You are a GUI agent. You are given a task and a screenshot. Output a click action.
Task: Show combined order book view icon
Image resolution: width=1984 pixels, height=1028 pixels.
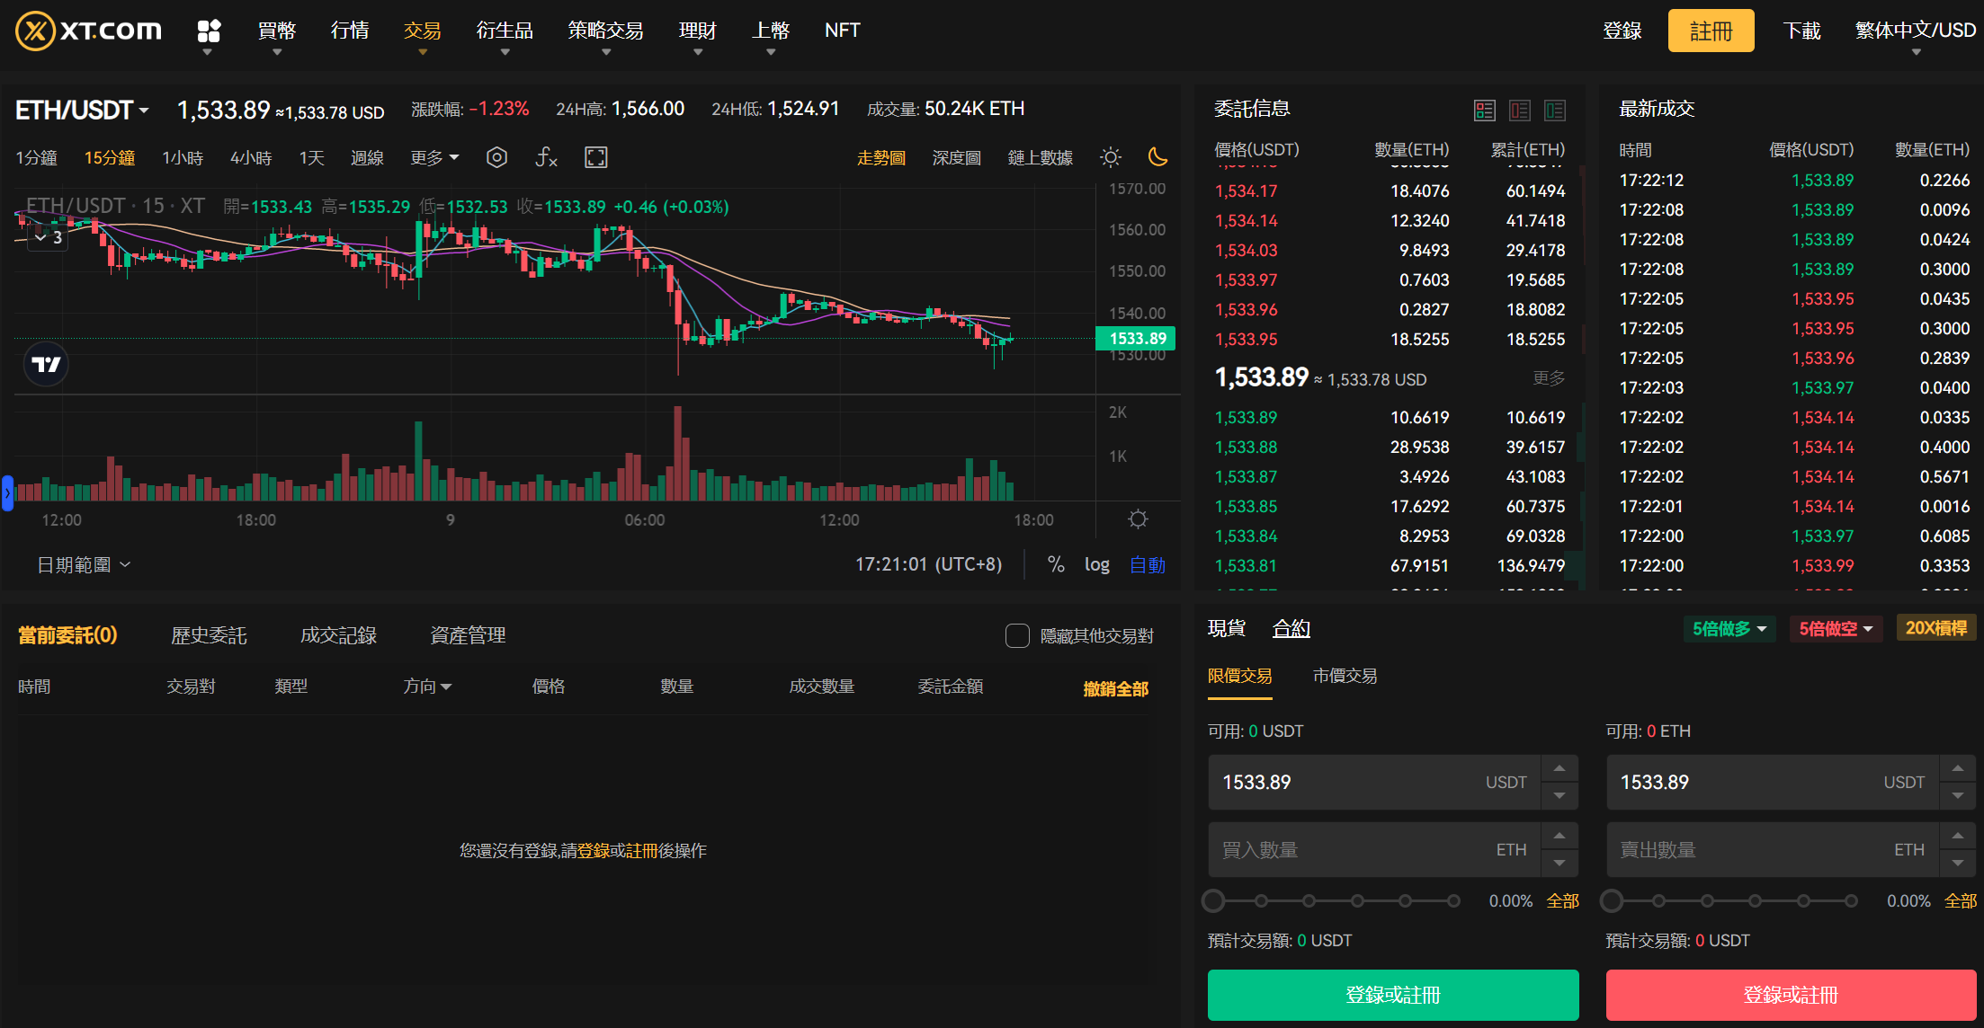1484,110
